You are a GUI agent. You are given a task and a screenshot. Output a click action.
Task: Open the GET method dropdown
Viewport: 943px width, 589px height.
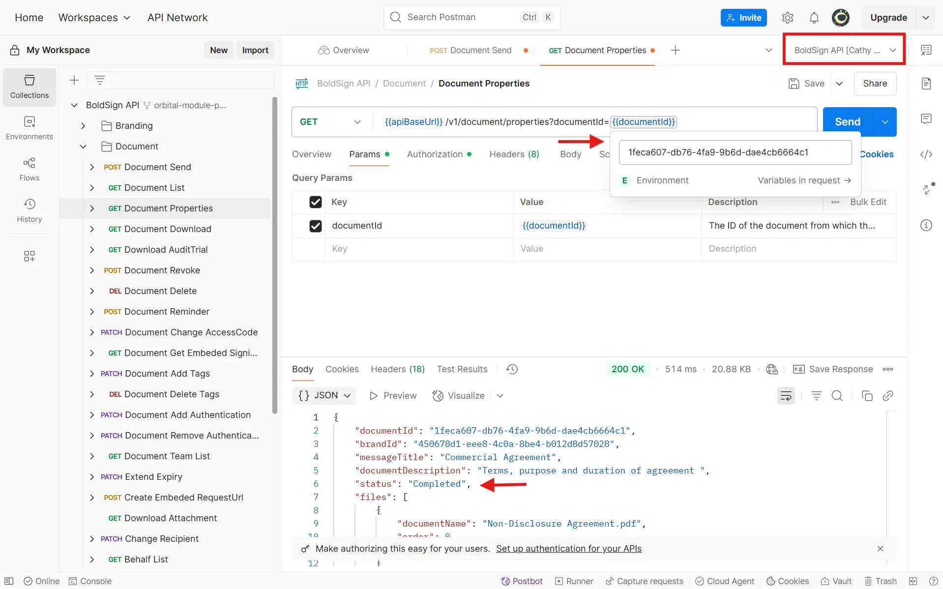pyautogui.click(x=330, y=122)
